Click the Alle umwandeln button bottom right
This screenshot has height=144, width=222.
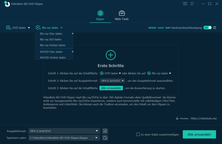(x=199, y=134)
